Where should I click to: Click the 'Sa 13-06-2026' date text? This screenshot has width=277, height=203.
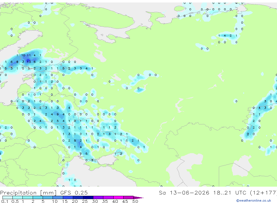coord(184,192)
